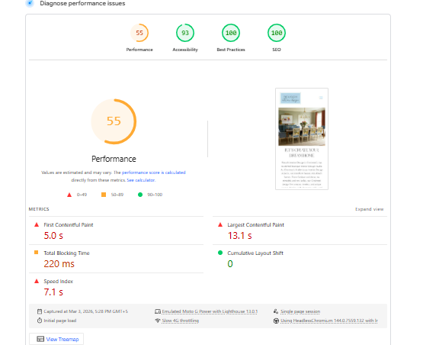Screen dimensions: 423x345
Task: Click the green circle 90–100 legend marker
Action: pyautogui.click(x=140, y=195)
